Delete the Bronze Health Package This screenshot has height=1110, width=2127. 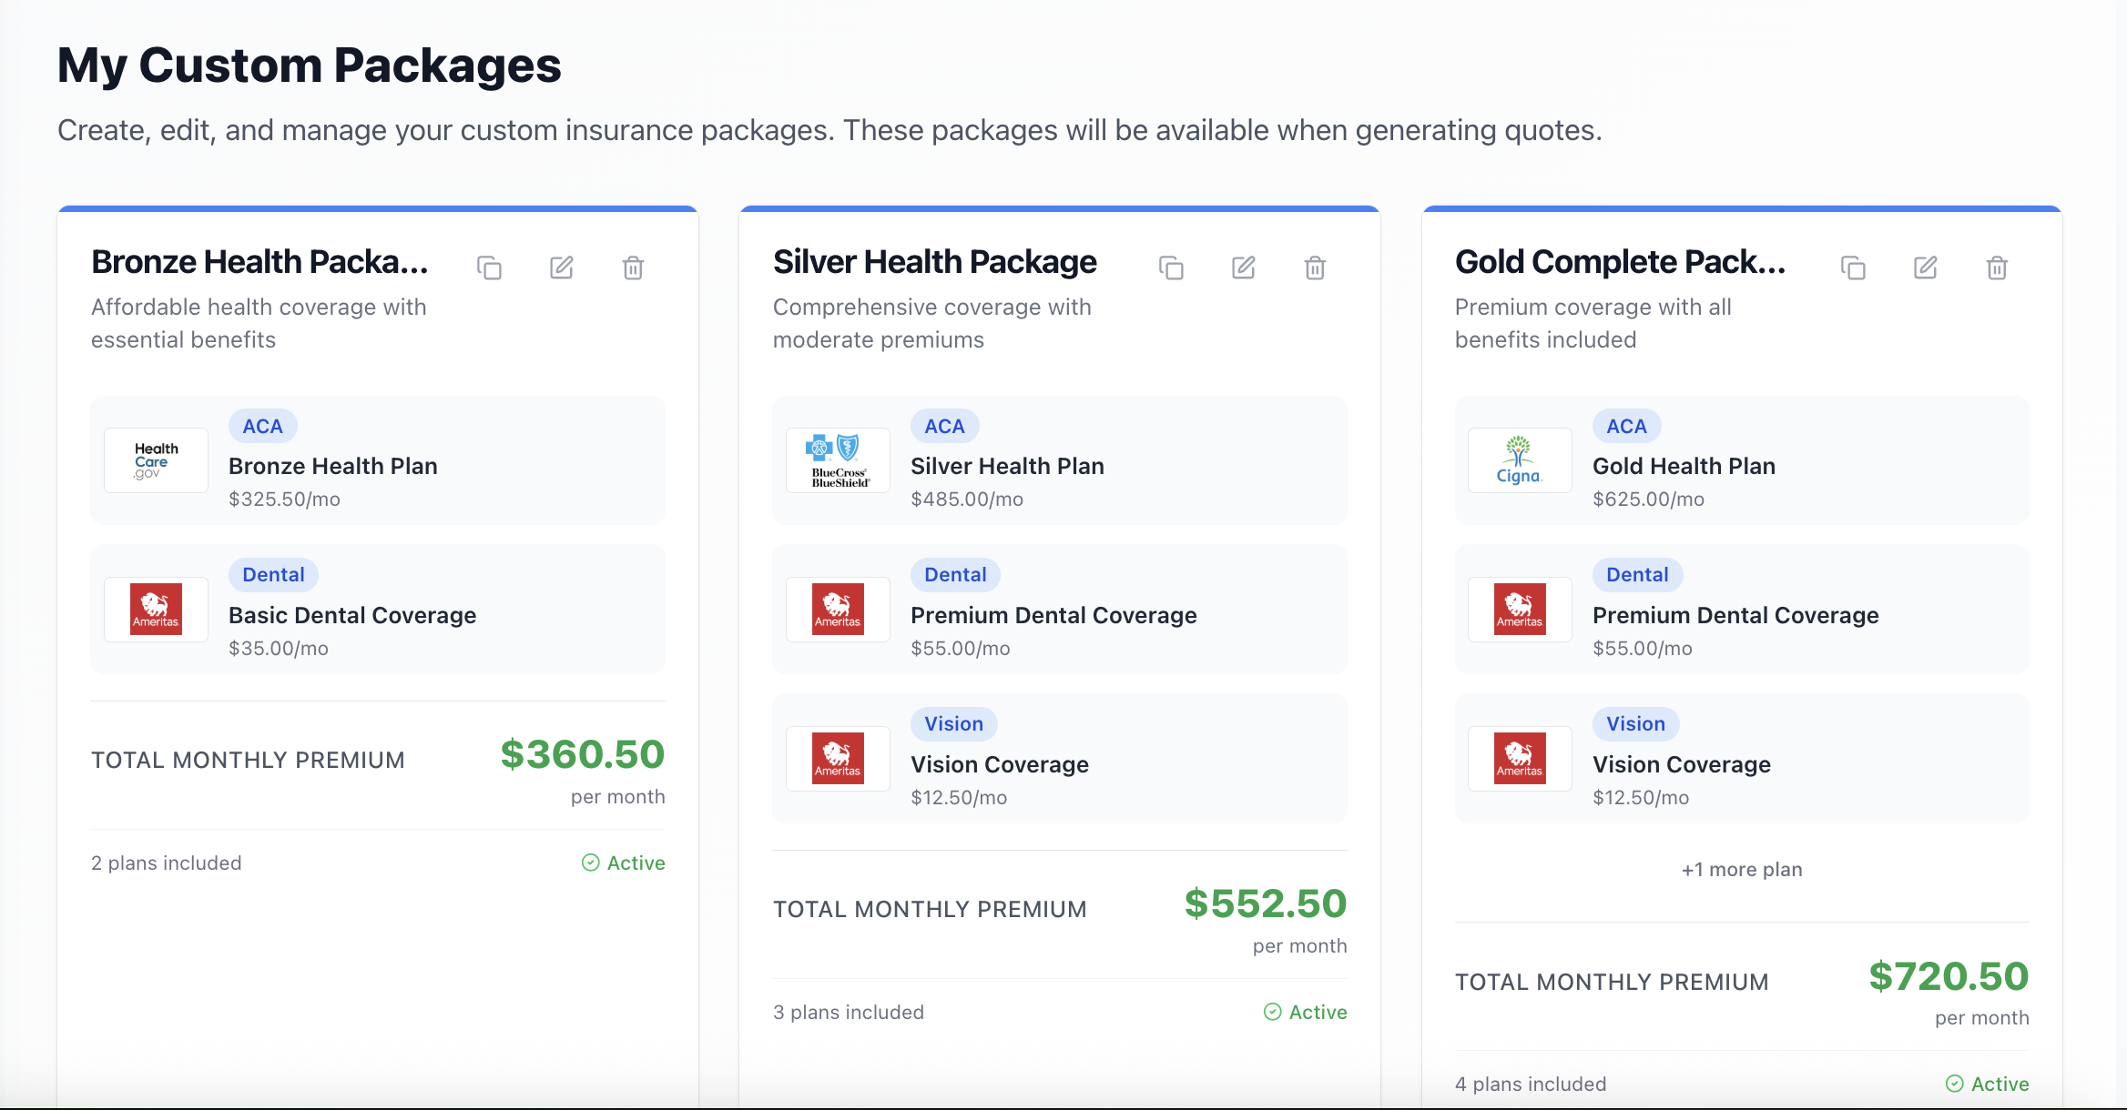[633, 267]
